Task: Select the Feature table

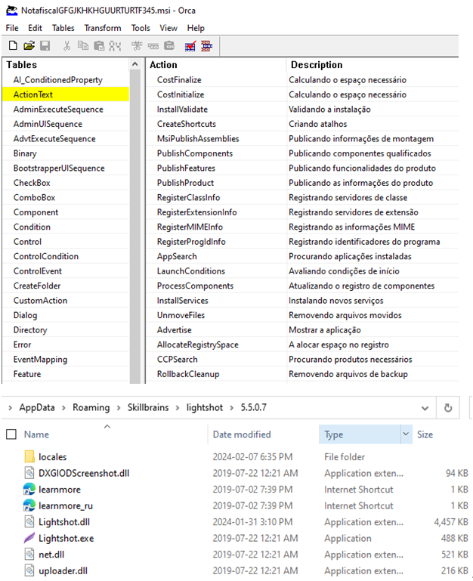Action: [x=27, y=374]
